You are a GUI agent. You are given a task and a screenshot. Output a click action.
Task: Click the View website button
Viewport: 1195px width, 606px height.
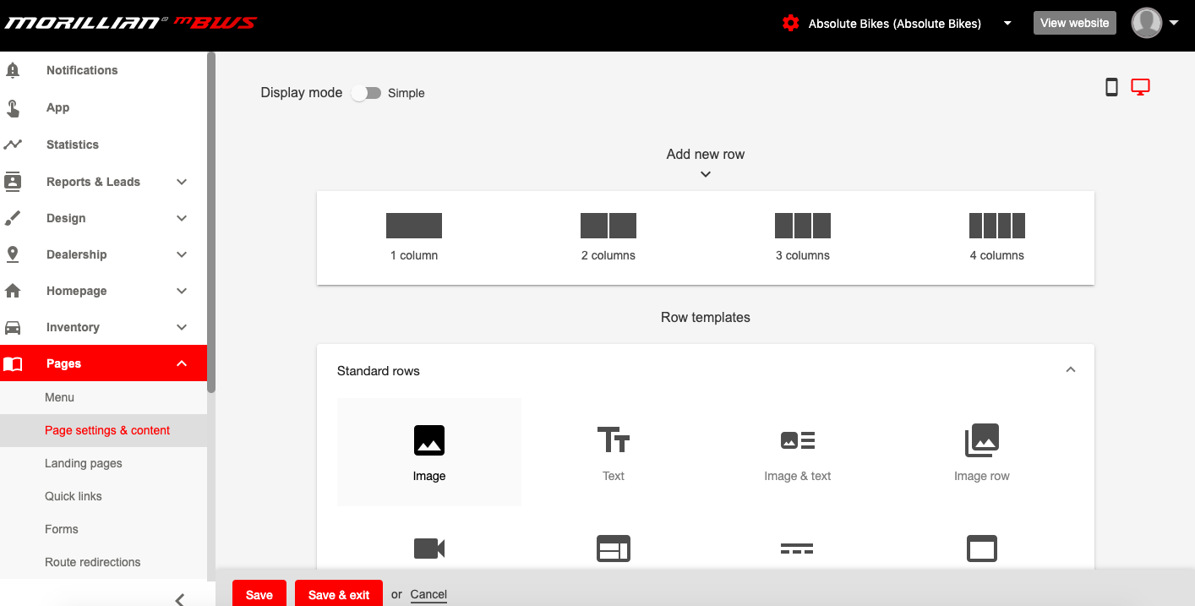[1074, 23]
